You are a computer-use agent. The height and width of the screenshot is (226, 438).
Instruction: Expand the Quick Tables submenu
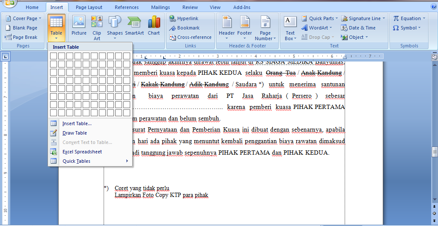pos(90,161)
